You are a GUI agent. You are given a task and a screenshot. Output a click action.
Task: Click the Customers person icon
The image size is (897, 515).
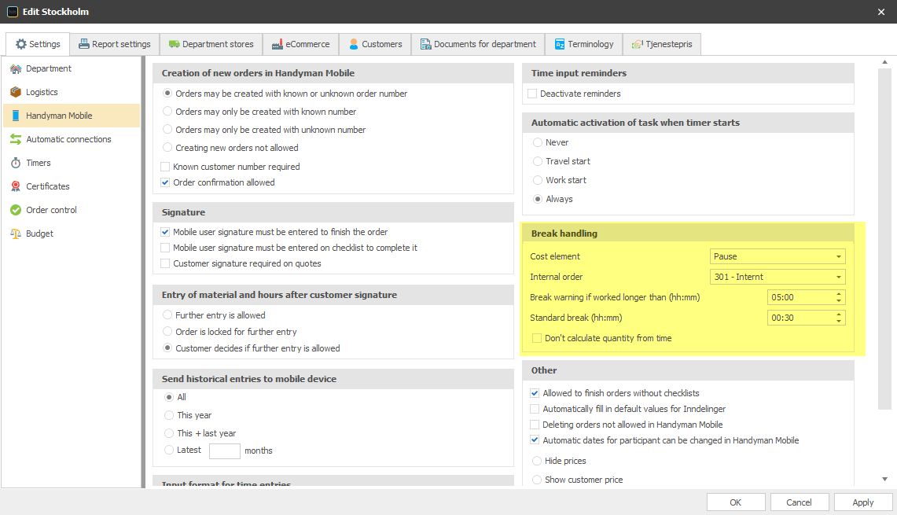pyautogui.click(x=354, y=44)
